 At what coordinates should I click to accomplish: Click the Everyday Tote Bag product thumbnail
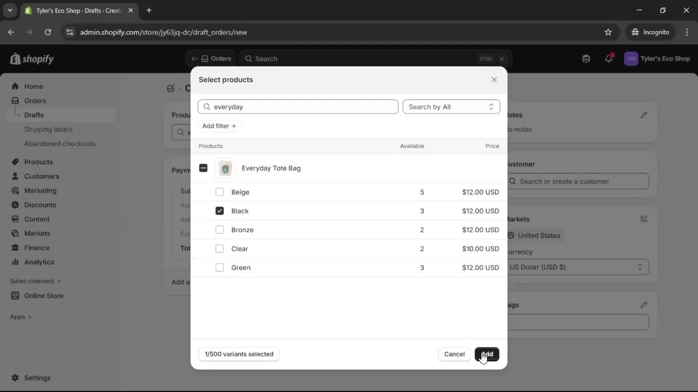tap(225, 168)
